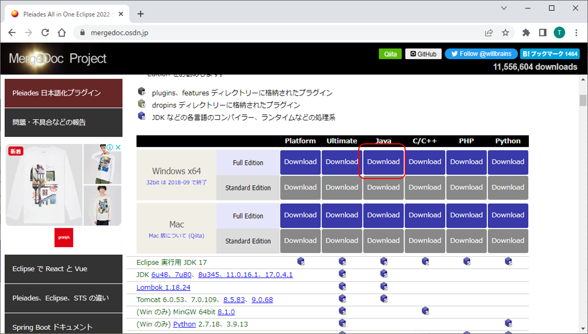Open Mac 版について (Qiita) link
588x334 pixels.
tap(176, 235)
